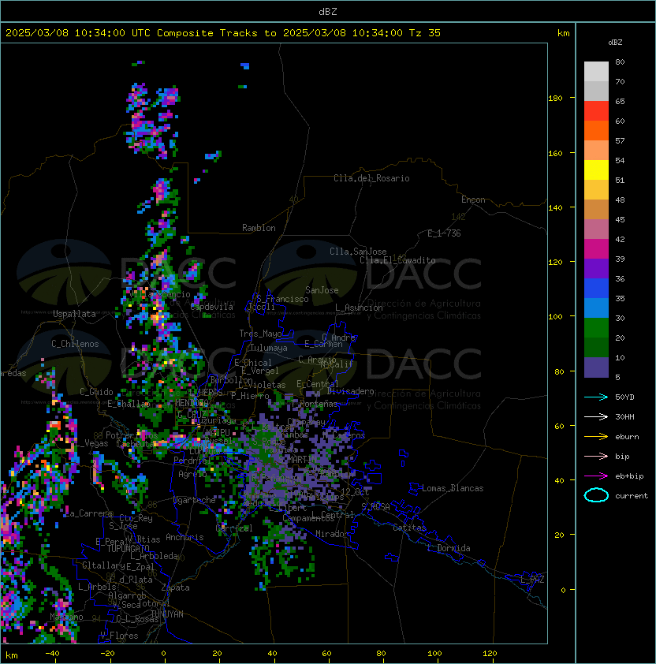Click the magenta eb+bip arrow legend icon
656x664 pixels.
[596, 476]
